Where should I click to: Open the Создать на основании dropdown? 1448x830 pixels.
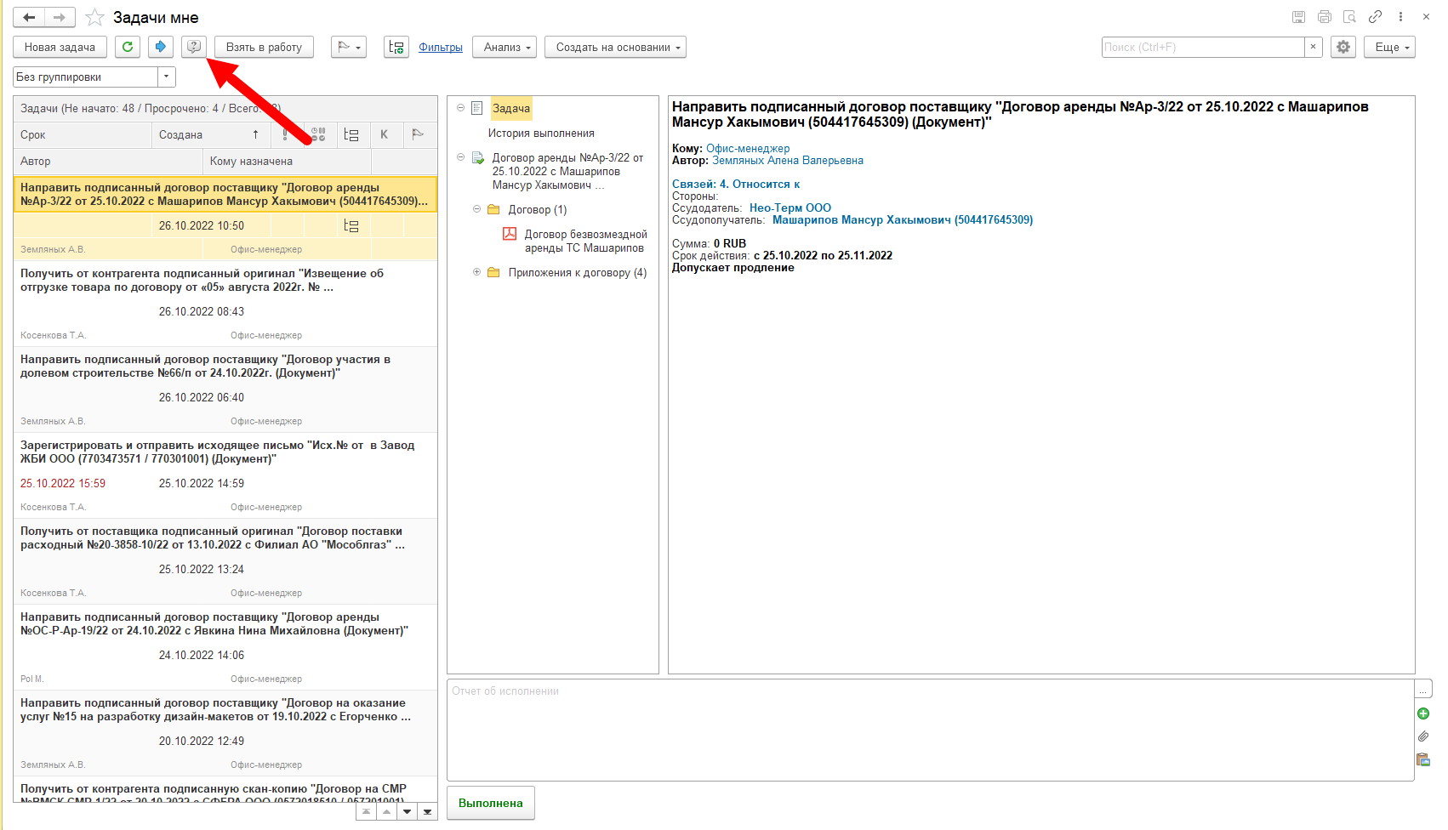[x=615, y=47]
